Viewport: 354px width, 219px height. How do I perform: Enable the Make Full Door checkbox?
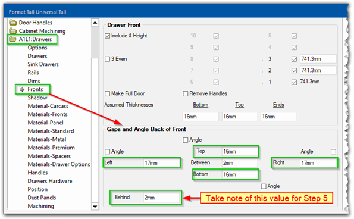108,93
